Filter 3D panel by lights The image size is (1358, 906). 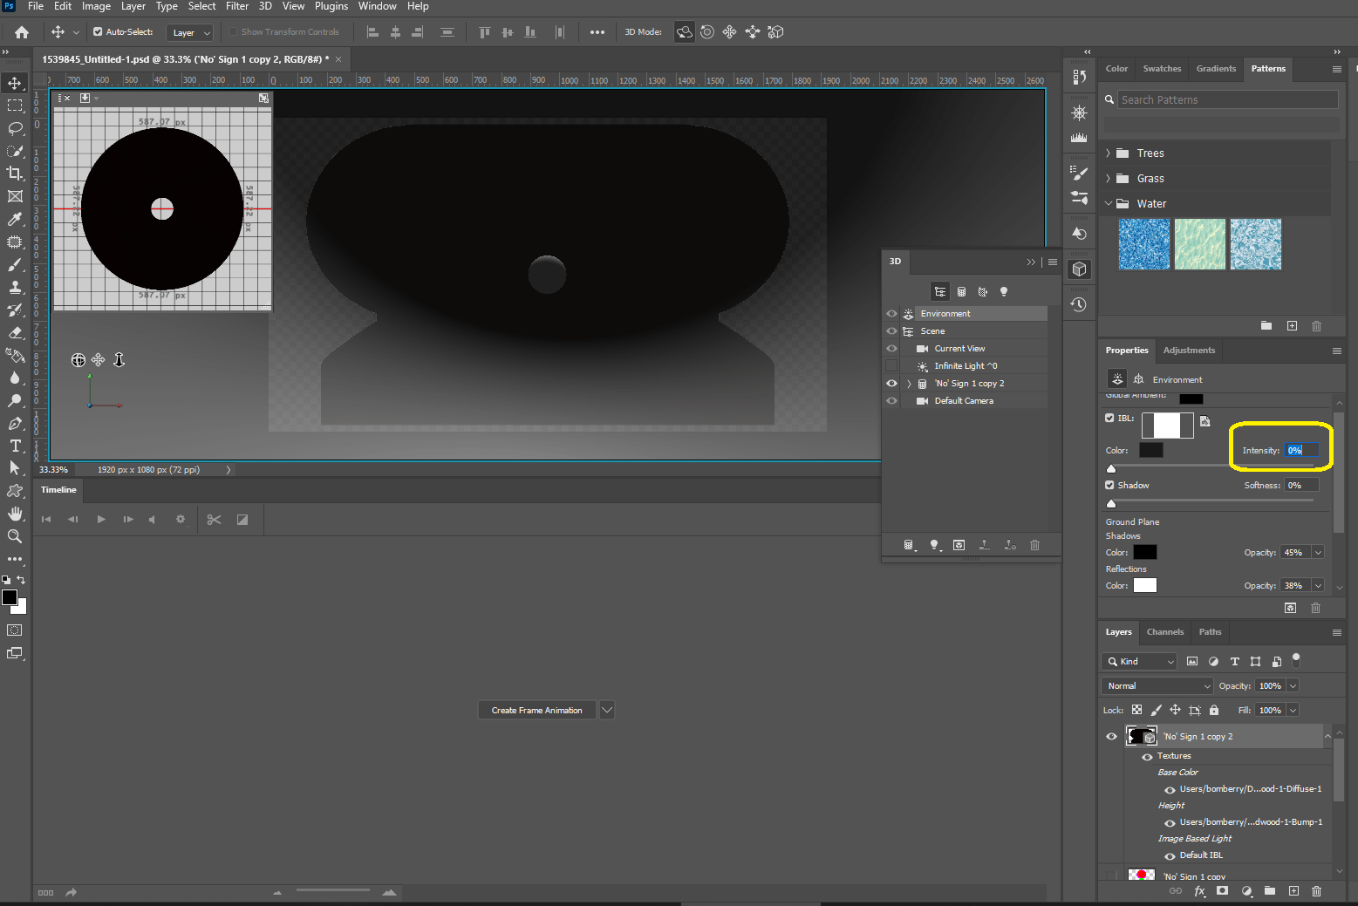[x=1004, y=291]
